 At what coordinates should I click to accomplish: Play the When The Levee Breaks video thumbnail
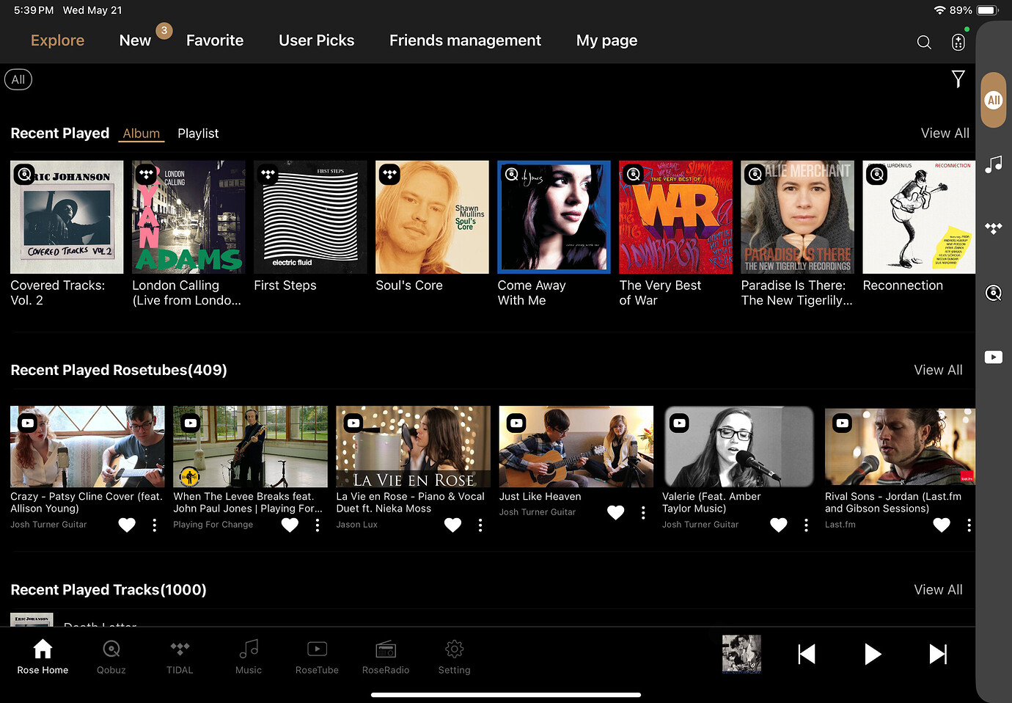point(250,447)
